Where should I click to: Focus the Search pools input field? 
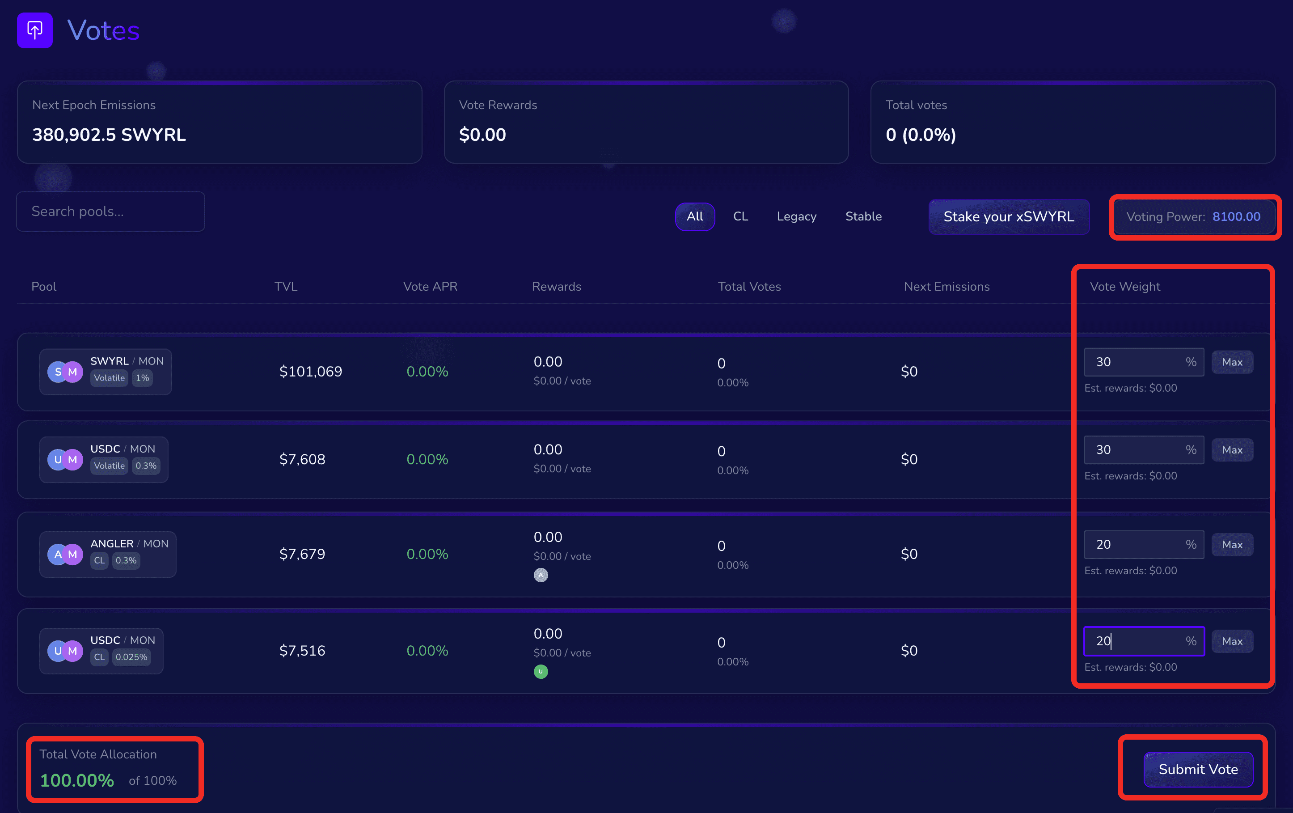[110, 212]
